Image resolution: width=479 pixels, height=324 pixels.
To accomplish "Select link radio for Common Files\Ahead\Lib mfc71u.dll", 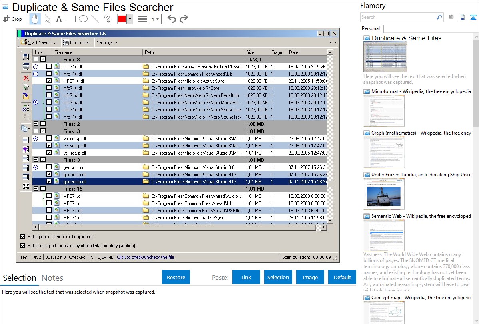I will 36,74.
